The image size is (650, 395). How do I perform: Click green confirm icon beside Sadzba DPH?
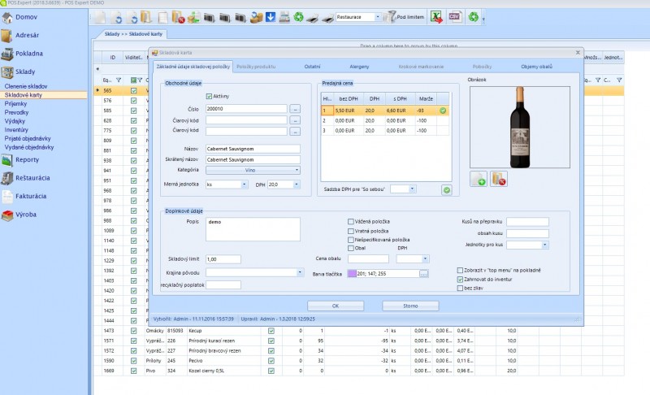pyautogui.click(x=446, y=189)
